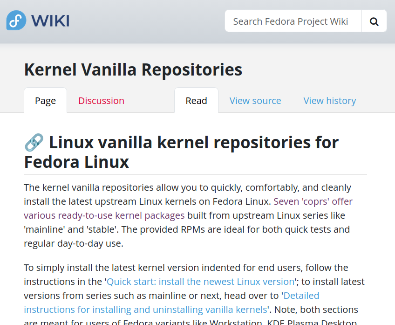Image resolution: width=395 pixels, height=325 pixels.
Task: Focus the Search Fedora Project Wiki field
Action: pyautogui.click(x=293, y=21)
